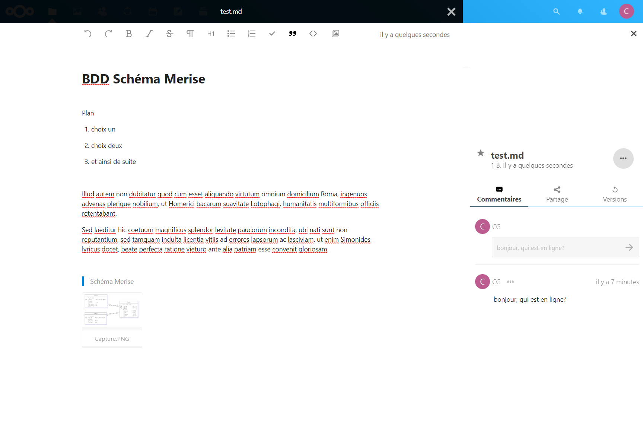Image resolution: width=643 pixels, height=428 pixels.
Task: Open the search magnifier
Action: [557, 12]
